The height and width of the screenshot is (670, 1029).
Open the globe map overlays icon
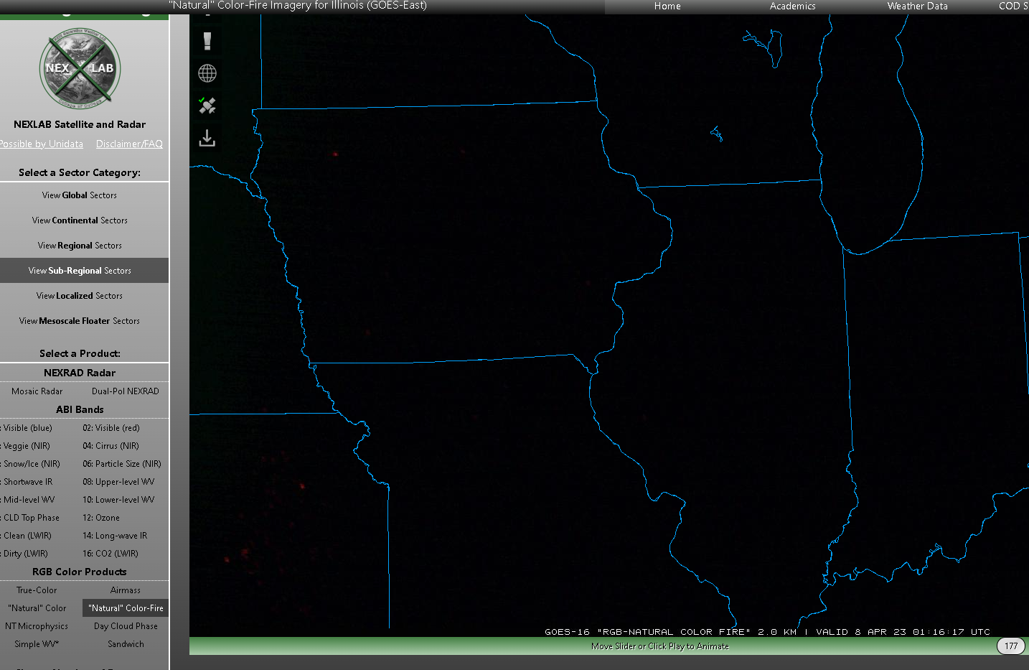pos(207,73)
